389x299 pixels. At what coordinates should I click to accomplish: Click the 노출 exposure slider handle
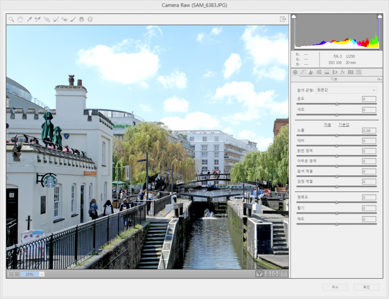337,135
